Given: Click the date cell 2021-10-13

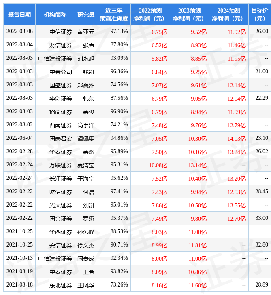Looking at the screenshot, I should 19,258.
